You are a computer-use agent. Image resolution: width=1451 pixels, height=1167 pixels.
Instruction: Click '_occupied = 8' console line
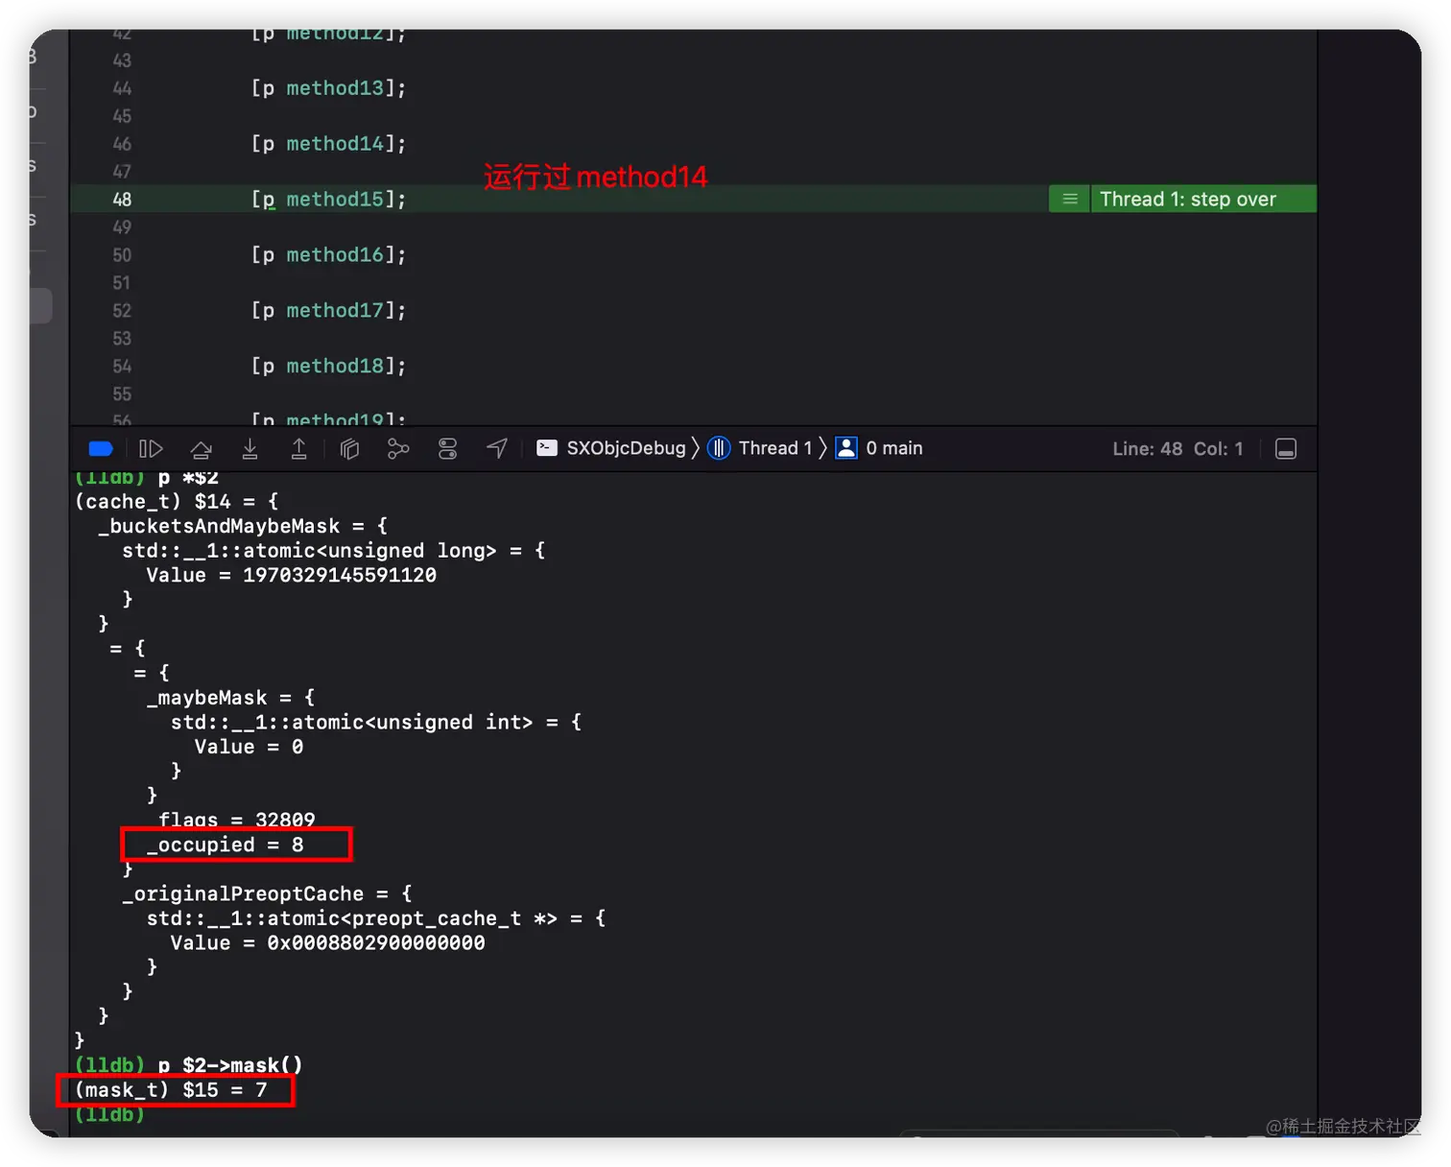225,845
